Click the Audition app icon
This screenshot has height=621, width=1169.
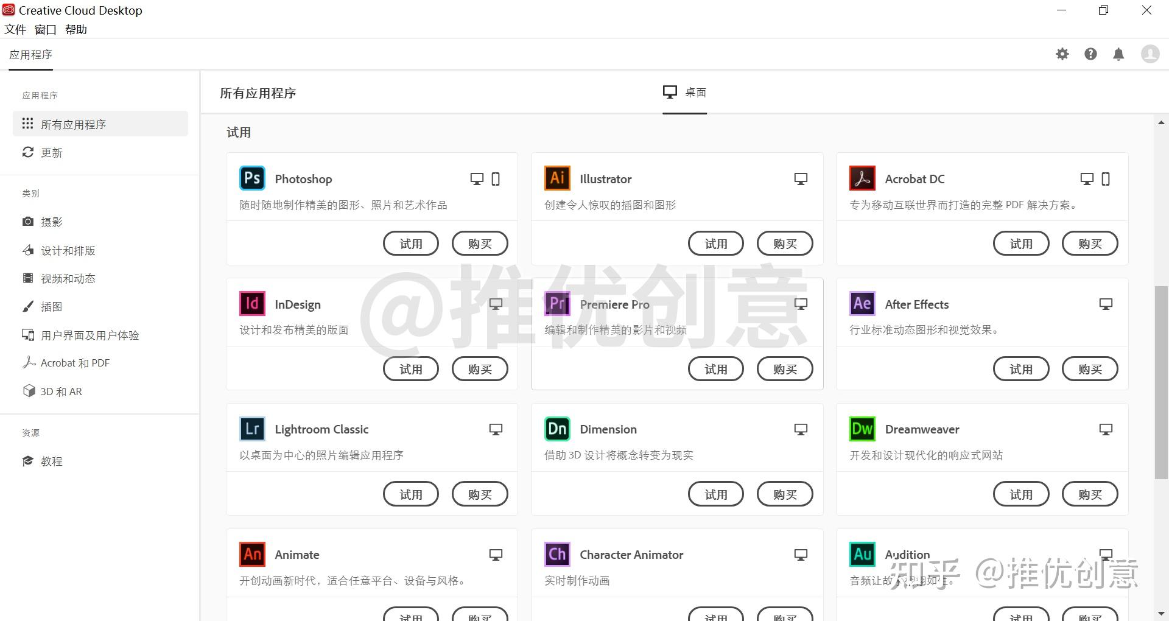point(862,554)
